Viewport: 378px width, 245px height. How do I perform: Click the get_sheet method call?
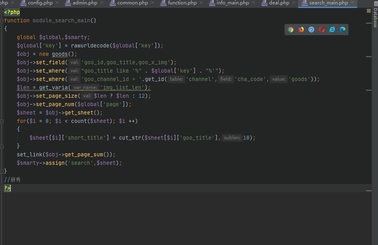point(79,113)
